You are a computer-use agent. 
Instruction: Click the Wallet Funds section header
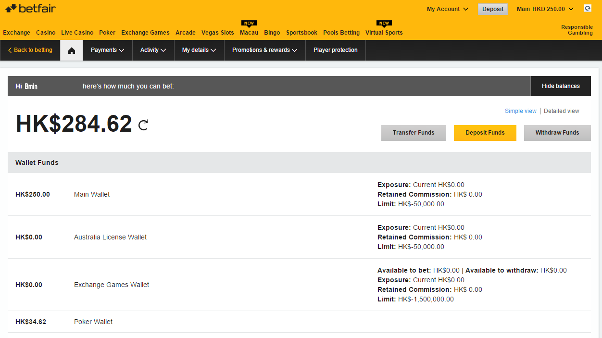[x=299, y=163]
